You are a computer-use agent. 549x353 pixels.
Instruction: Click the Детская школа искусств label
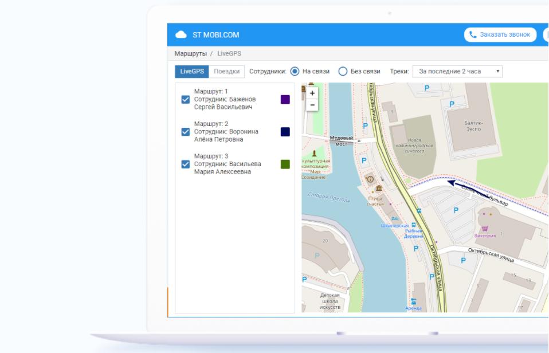[330, 301]
